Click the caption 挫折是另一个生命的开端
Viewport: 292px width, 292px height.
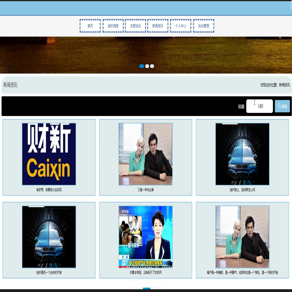(x=49, y=272)
